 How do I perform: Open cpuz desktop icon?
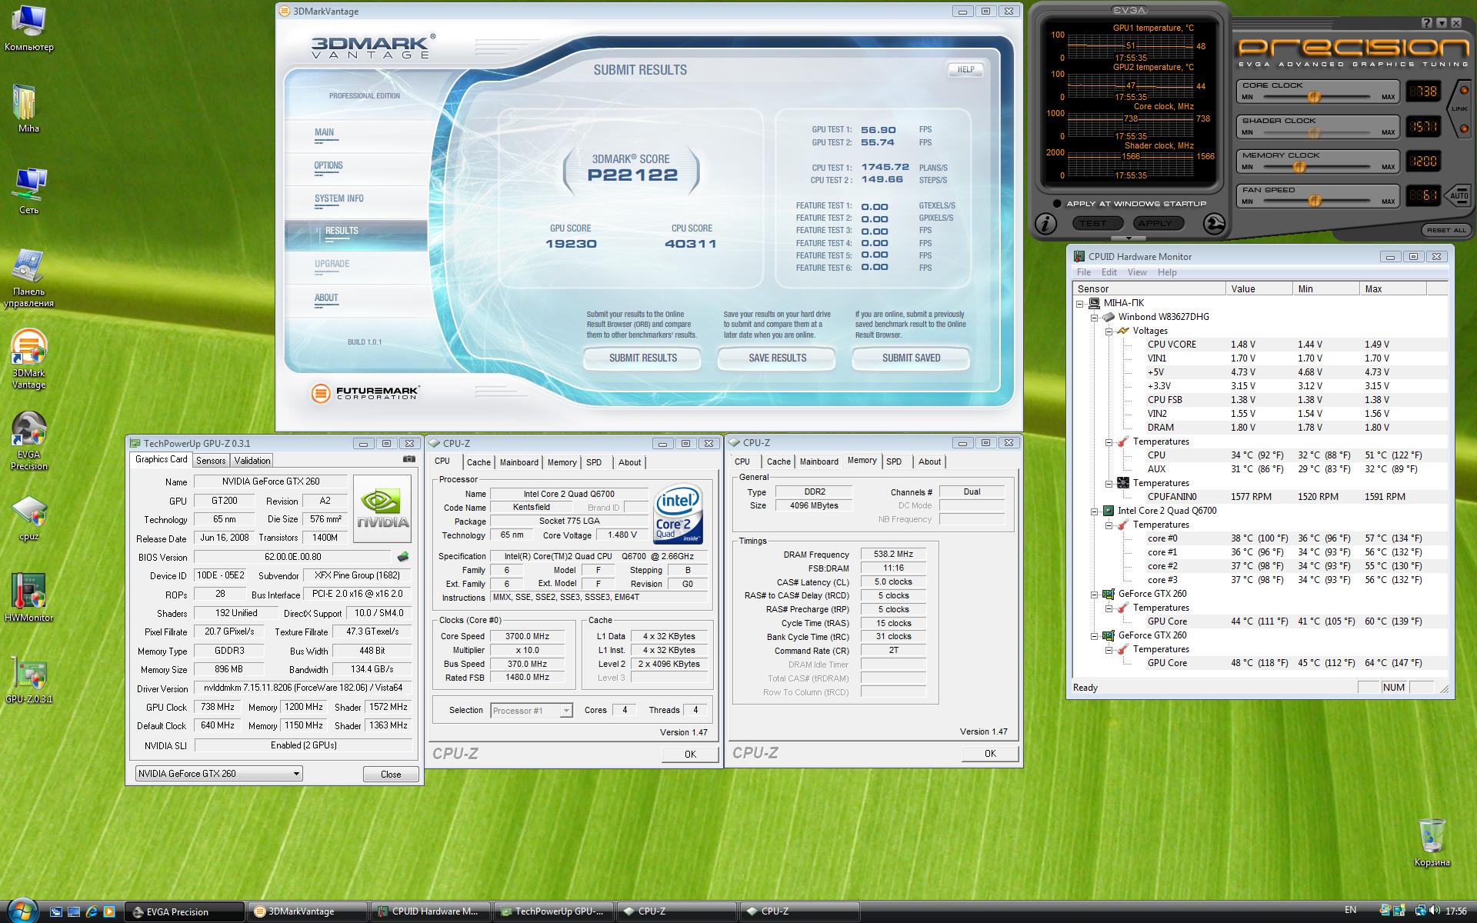coord(28,518)
